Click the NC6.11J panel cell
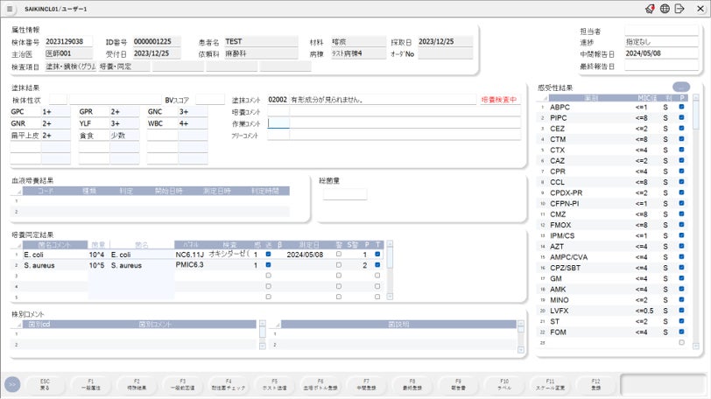Screen dimensions: 711x399 pos(191,255)
